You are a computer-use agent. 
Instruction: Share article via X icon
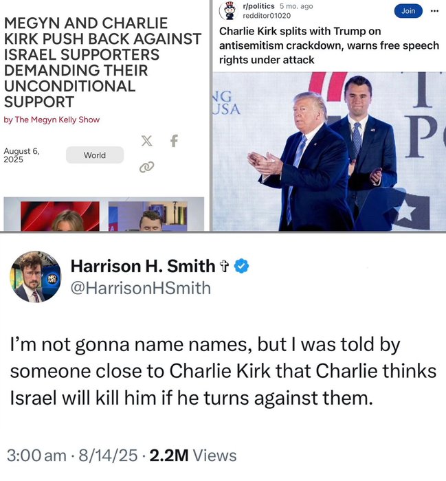coord(146,140)
